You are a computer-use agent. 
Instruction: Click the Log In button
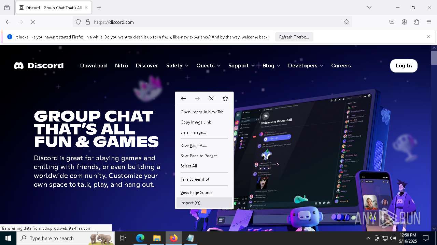tap(404, 66)
